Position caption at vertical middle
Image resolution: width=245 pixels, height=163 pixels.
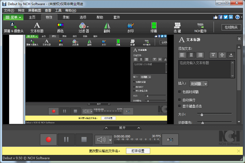pyautogui.click(x=222, y=55)
